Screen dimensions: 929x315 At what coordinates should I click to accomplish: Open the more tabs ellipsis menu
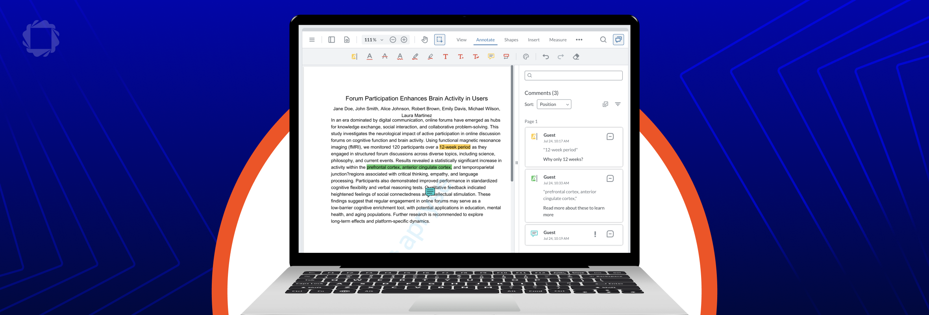coord(579,40)
